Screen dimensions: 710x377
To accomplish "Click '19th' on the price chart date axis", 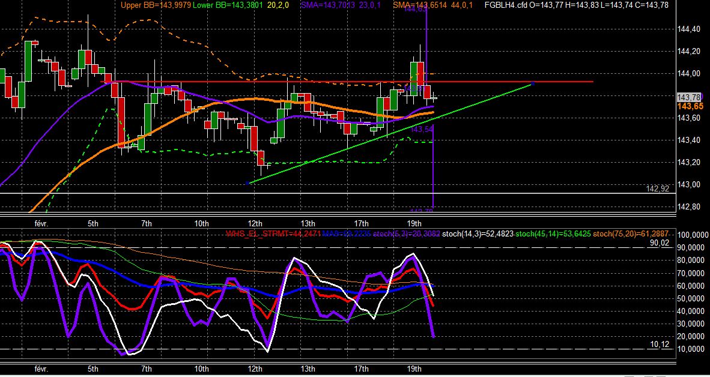I will tap(414, 223).
